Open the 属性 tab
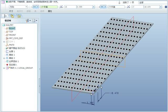This screenshot has width=168, height=112. pyautogui.click(x=50, y=11)
